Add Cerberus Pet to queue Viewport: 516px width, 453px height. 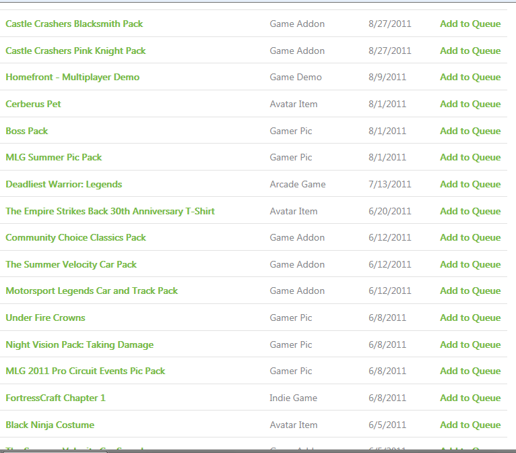pos(470,104)
